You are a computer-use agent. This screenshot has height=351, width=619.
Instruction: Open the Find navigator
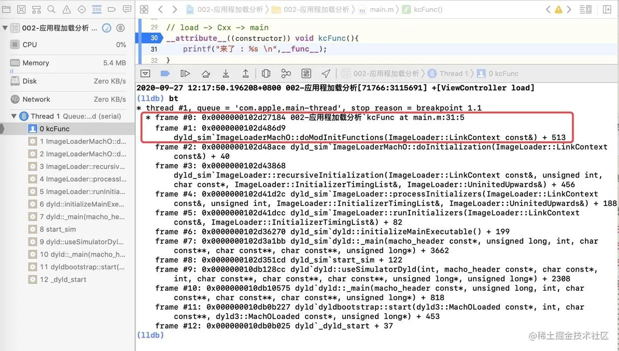coord(51,9)
